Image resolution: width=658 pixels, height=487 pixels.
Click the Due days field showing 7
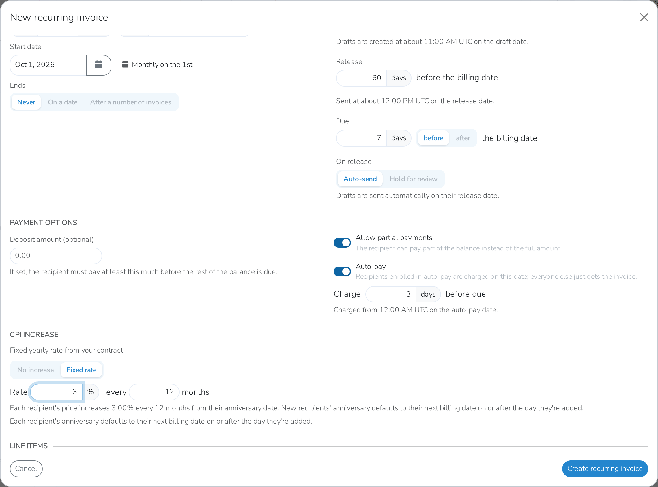pos(361,138)
